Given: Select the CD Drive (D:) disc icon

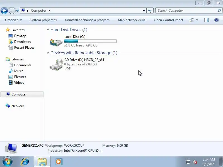Looking at the screenshot, I should (x=56, y=64).
